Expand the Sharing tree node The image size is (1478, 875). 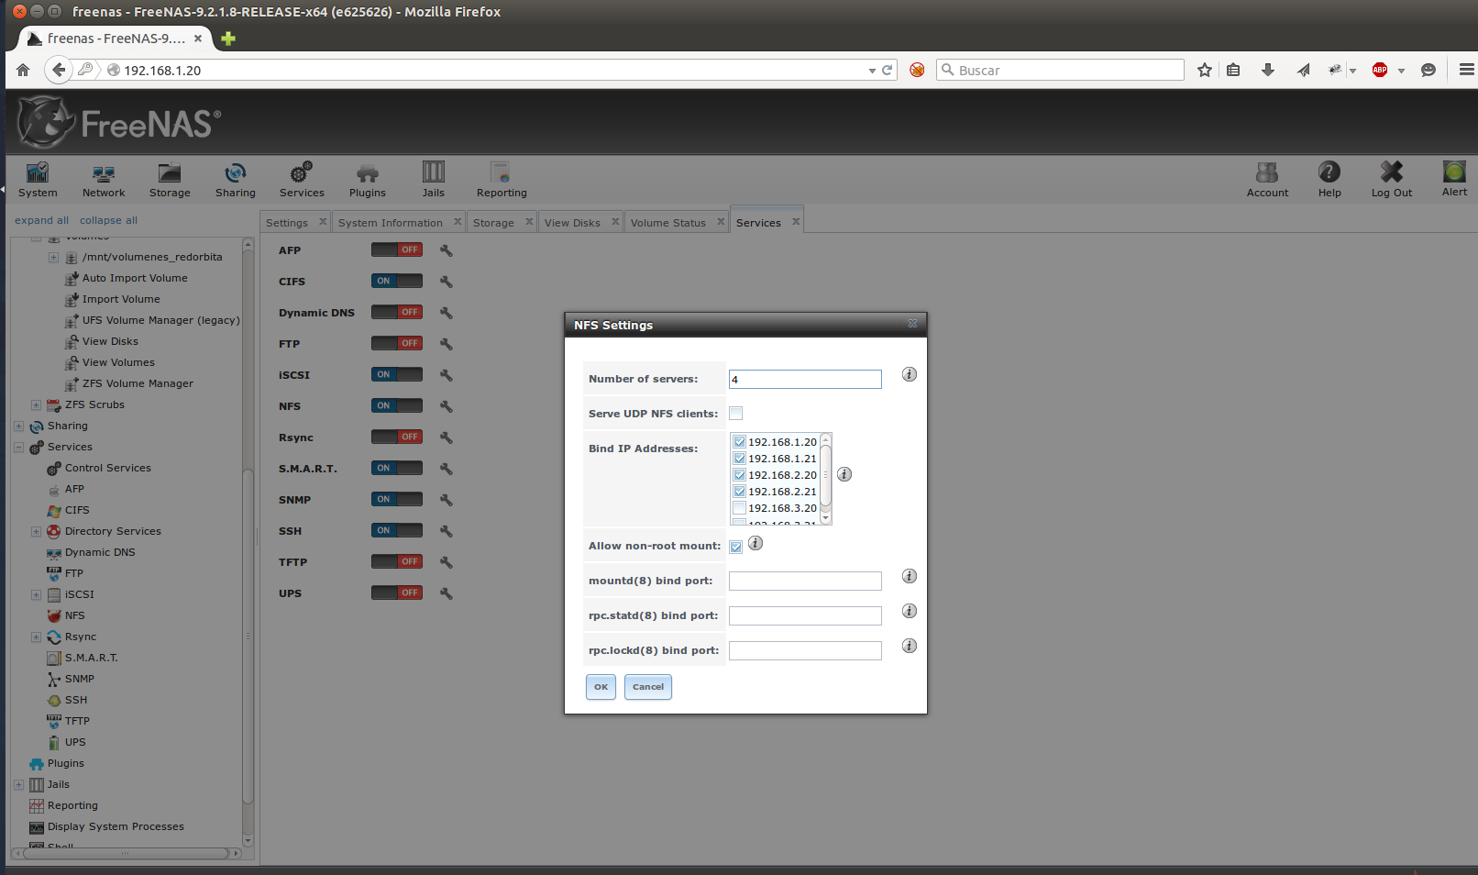coord(18,426)
